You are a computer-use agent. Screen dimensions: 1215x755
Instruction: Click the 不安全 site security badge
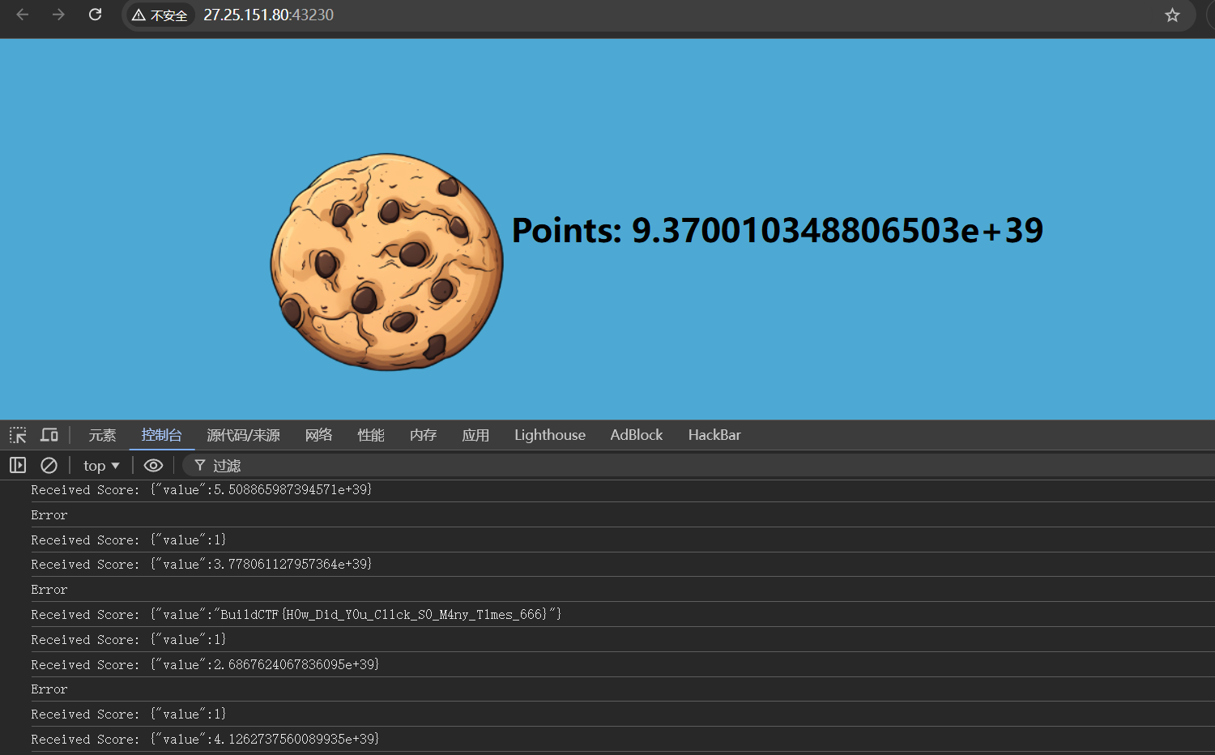[x=160, y=15]
